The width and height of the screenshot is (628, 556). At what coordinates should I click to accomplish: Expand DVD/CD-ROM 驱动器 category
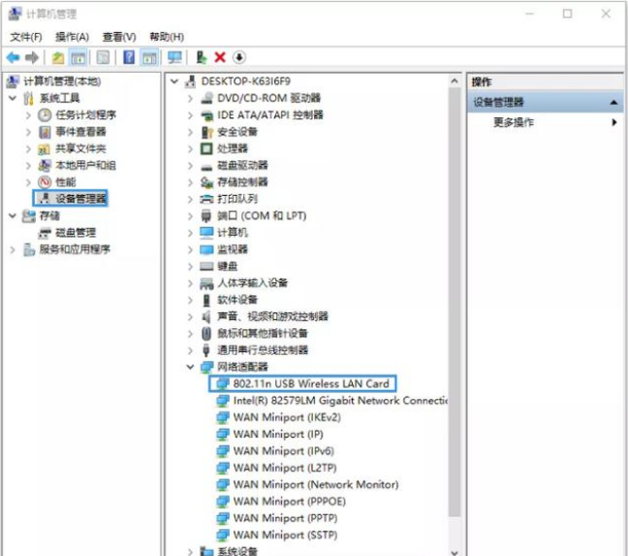[190, 98]
